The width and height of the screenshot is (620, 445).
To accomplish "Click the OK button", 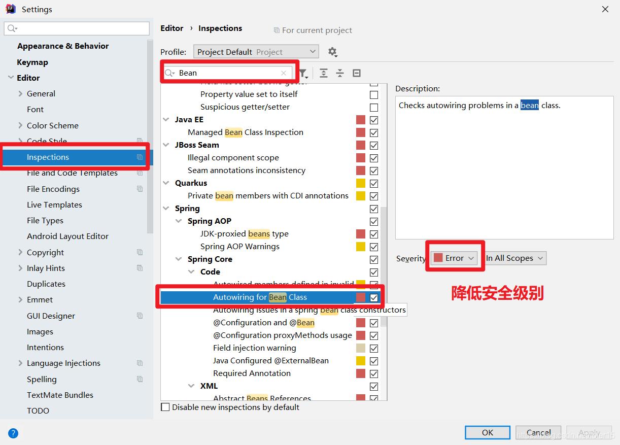I will 487,432.
